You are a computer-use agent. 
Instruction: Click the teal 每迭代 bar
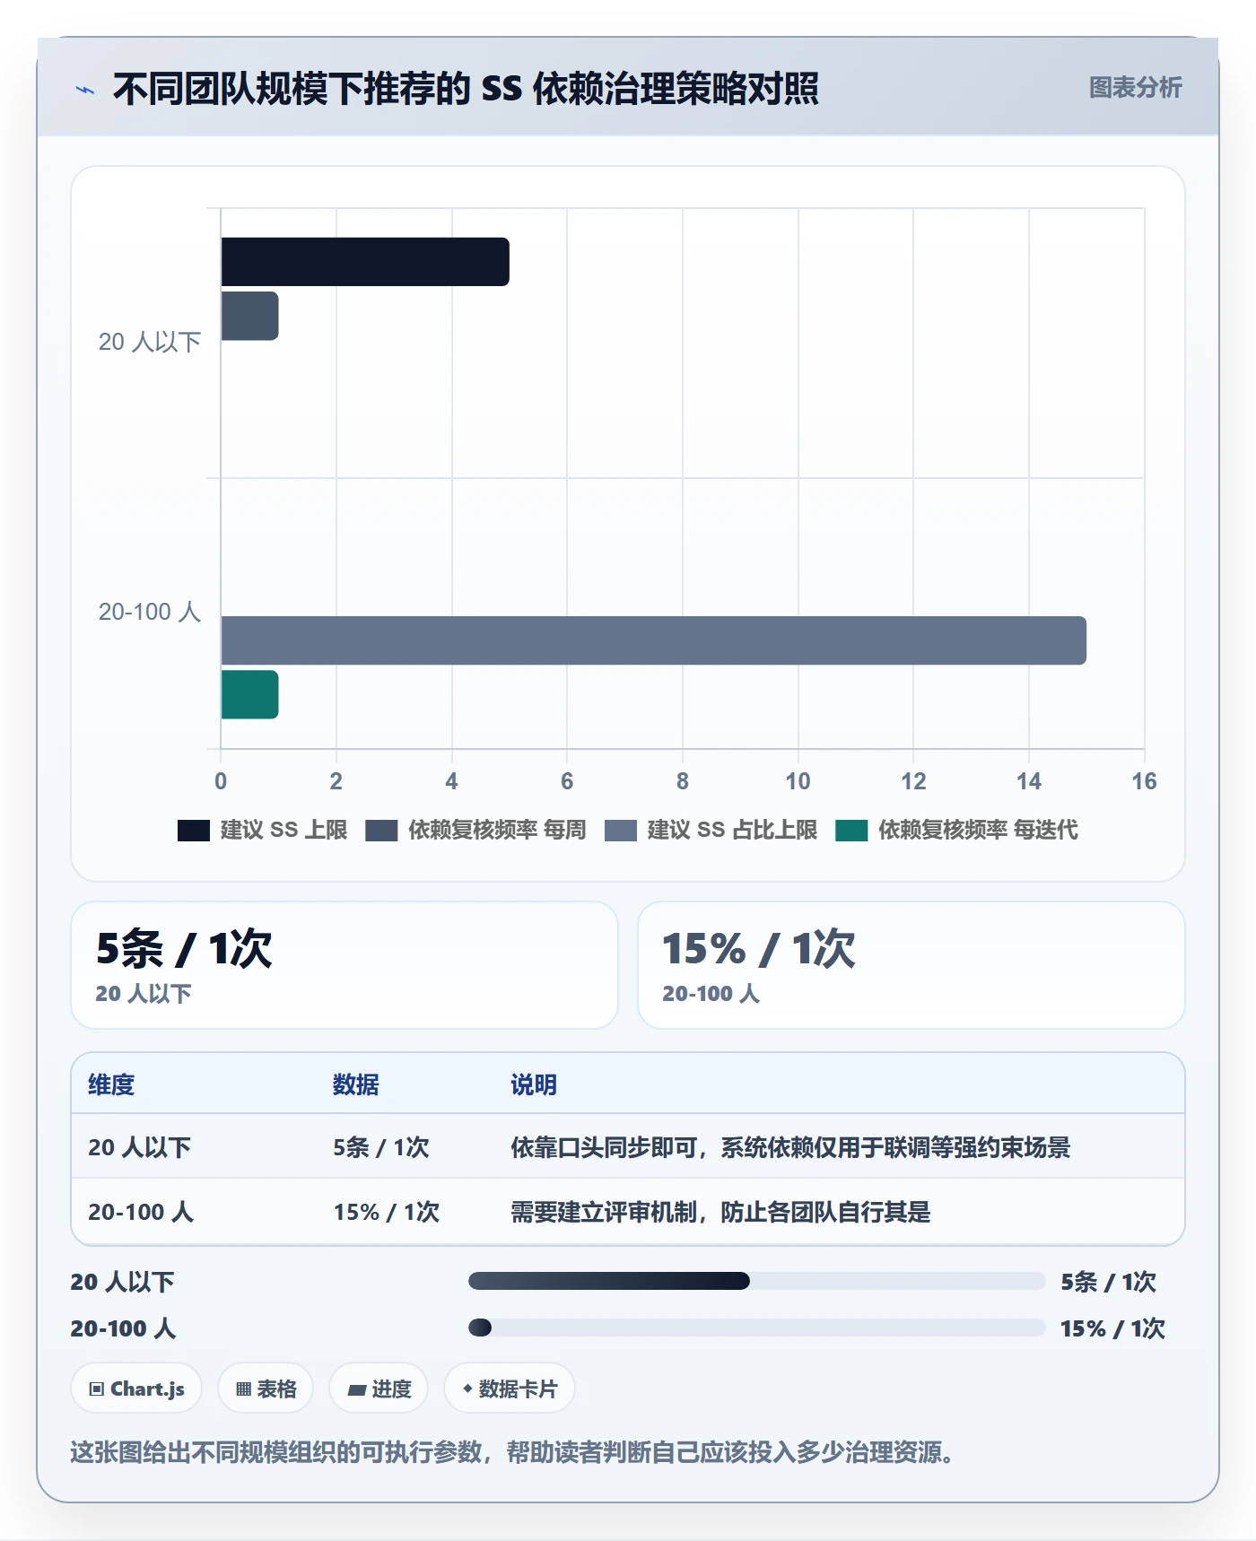click(x=249, y=694)
